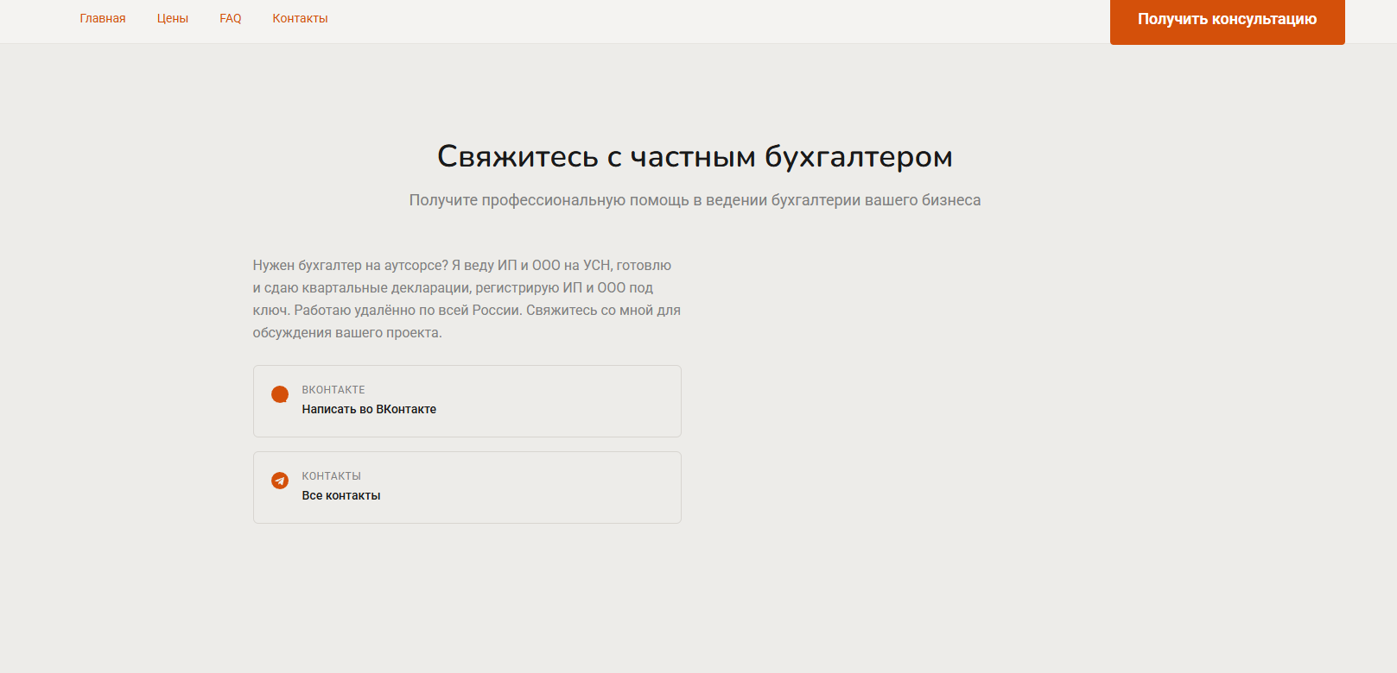Click the small КОНТАКТЫ card label
The width and height of the screenshot is (1397, 673).
click(332, 476)
